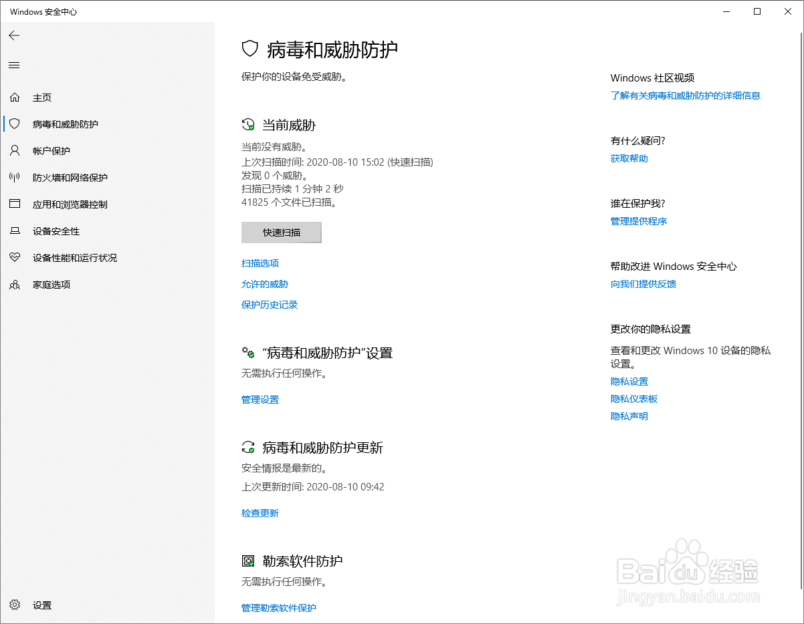Open the 隐私仪表板 link
The width and height of the screenshot is (804, 624).
(634, 399)
